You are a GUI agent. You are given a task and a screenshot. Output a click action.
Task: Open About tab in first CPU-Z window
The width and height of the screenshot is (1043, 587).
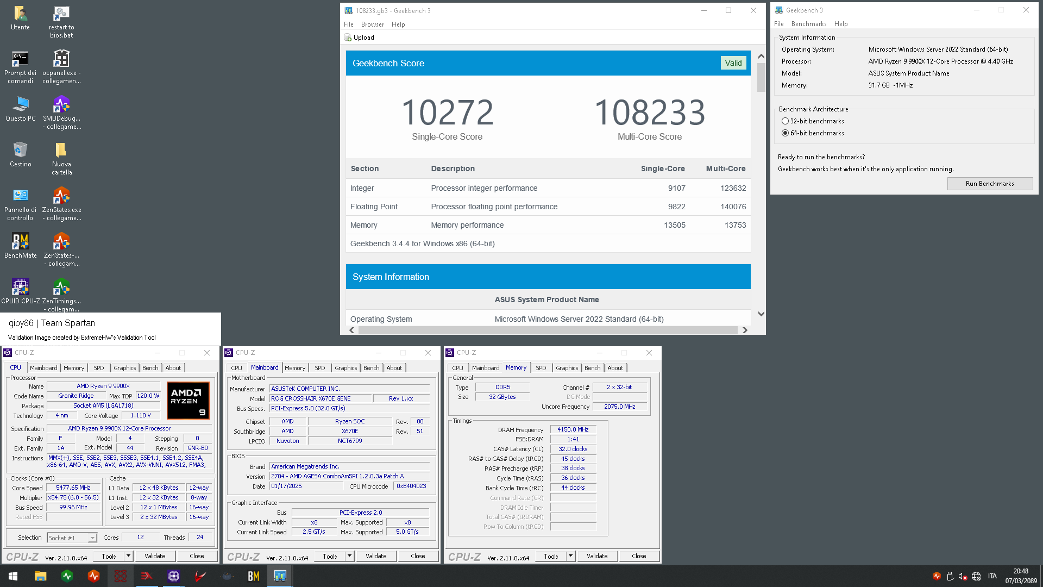[x=173, y=368]
